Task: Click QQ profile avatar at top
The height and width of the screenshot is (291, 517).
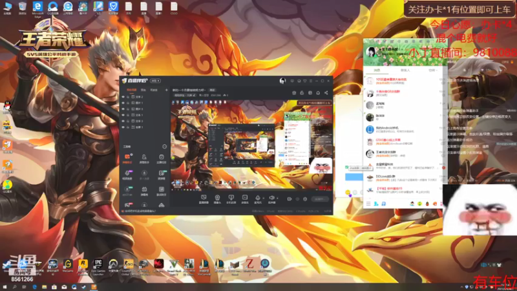Action: 371,52
